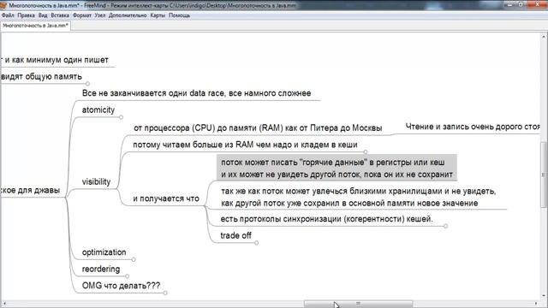Image resolution: width=548 pixels, height=308 pixels.
Task: Click horizontal scrollbar left arrow
Action: [x=3, y=304]
